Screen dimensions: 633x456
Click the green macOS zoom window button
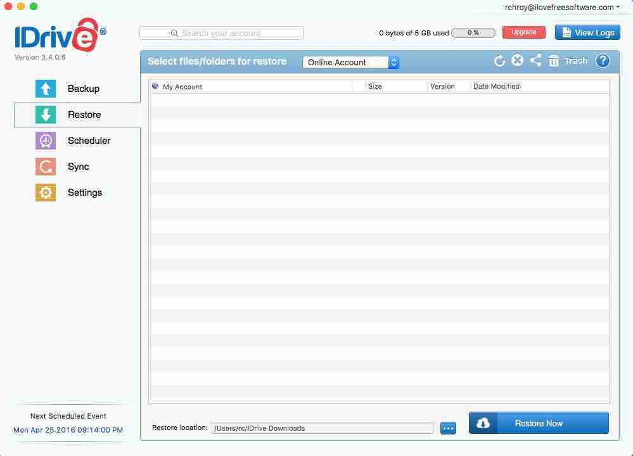(x=34, y=6)
